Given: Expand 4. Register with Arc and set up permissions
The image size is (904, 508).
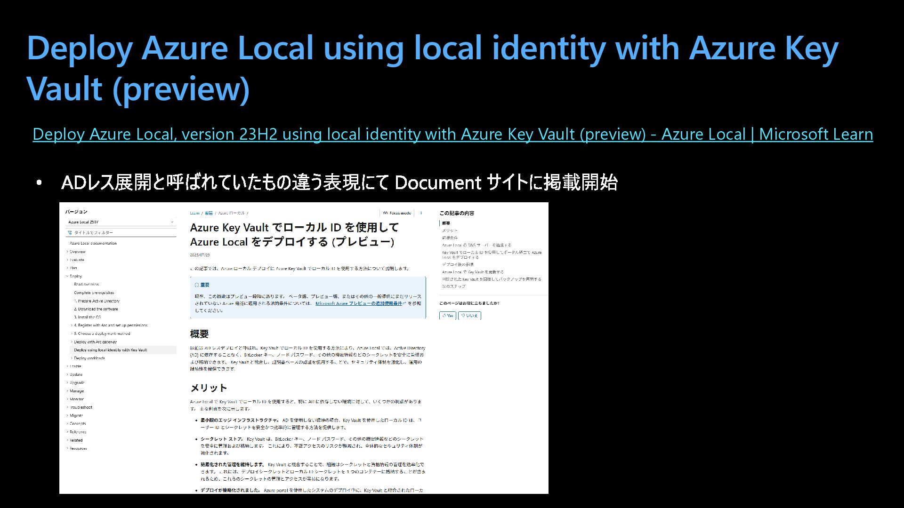Looking at the screenshot, I should pyautogui.click(x=109, y=325).
